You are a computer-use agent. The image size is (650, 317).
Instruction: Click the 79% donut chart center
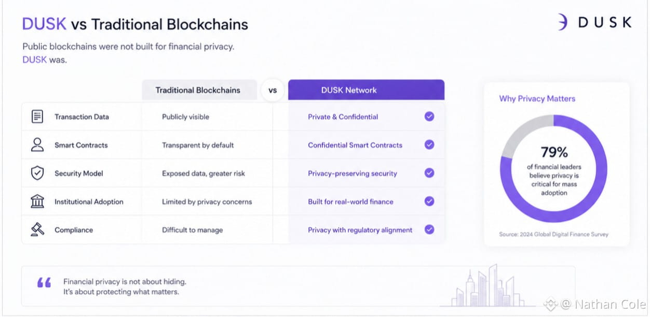point(554,169)
